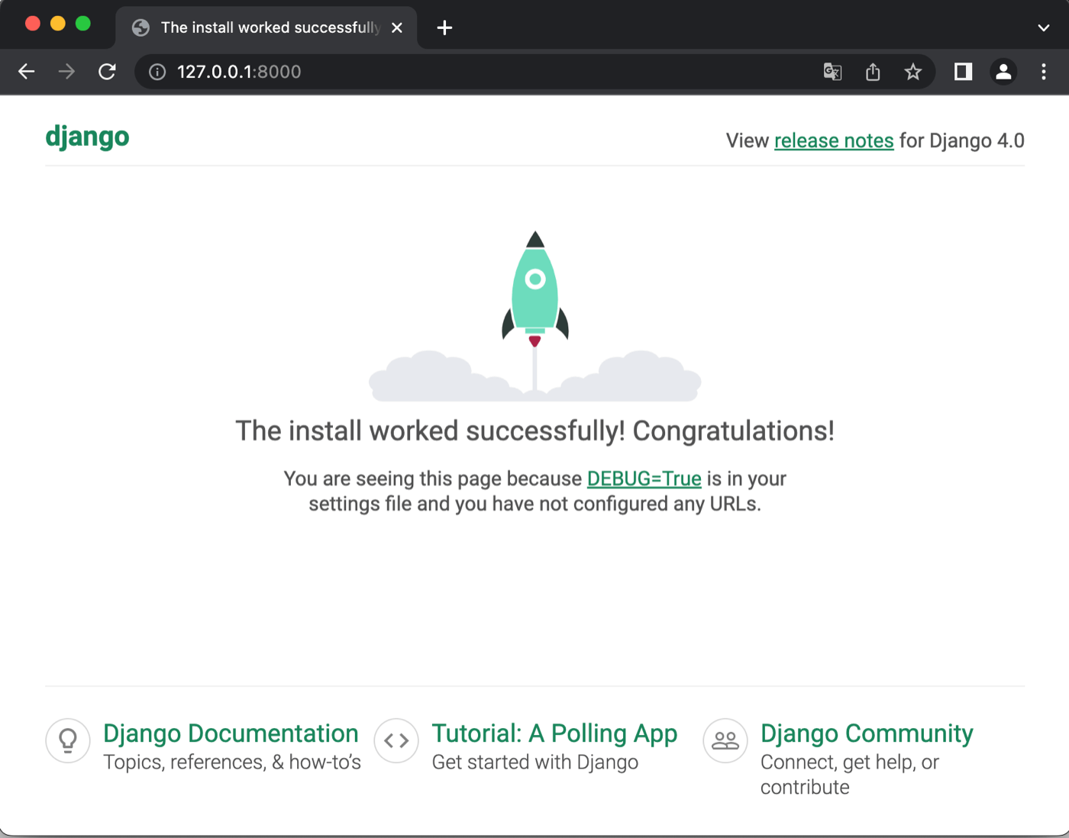Toggle the browser side panel icon
This screenshot has height=838, width=1069.
[963, 72]
